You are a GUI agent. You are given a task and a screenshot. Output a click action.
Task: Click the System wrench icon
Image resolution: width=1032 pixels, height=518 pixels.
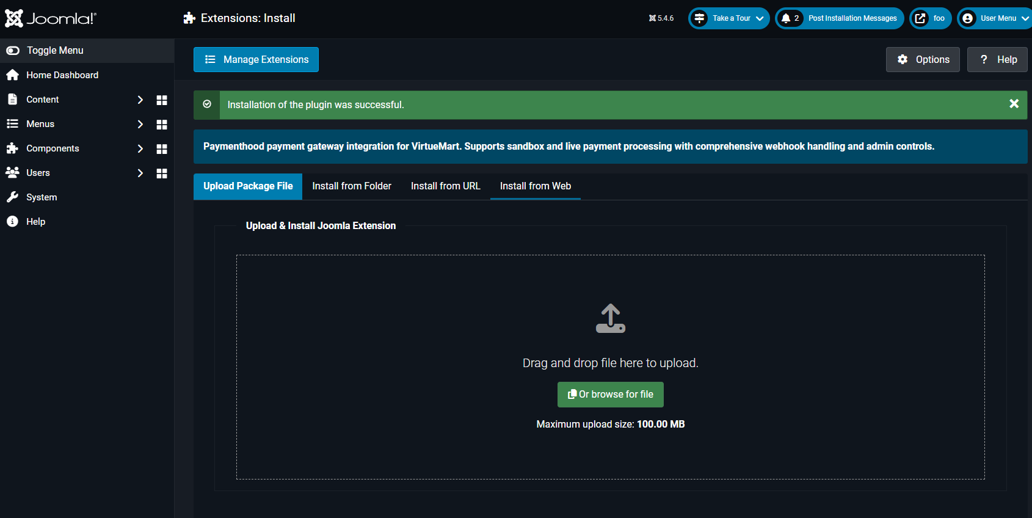click(x=12, y=197)
